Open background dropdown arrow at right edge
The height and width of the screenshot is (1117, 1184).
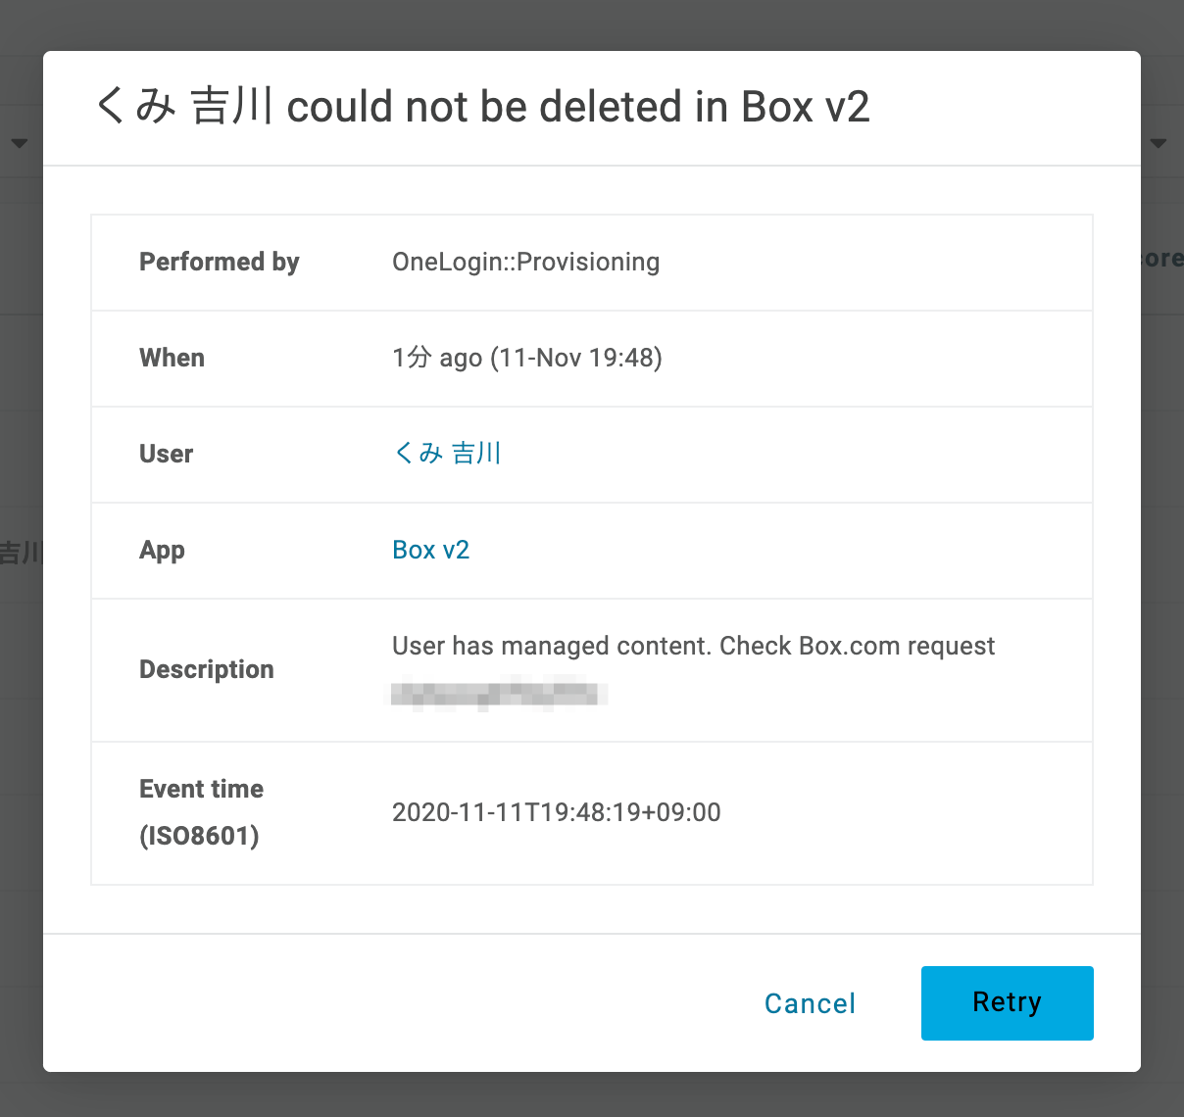pyautogui.click(x=1159, y=144)
